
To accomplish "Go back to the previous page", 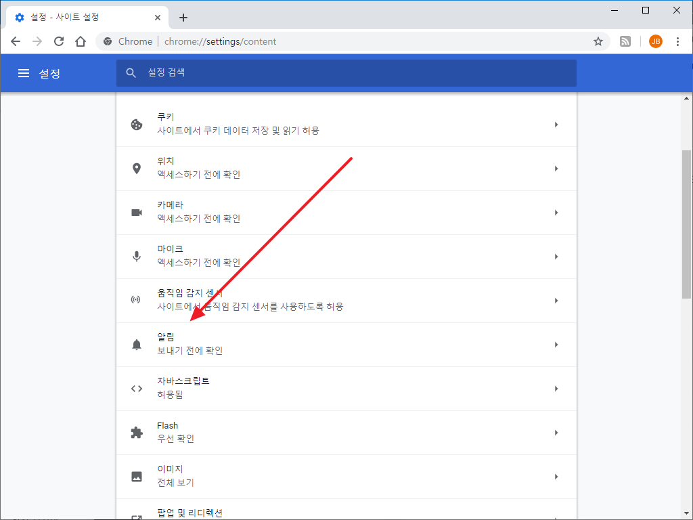I will click(16, 41).
